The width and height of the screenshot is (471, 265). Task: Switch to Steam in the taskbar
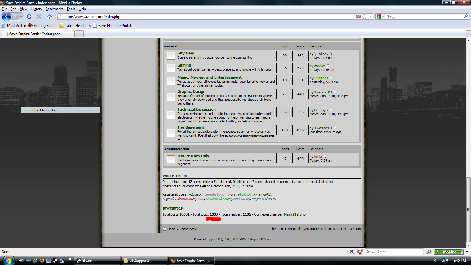point(97,261)
